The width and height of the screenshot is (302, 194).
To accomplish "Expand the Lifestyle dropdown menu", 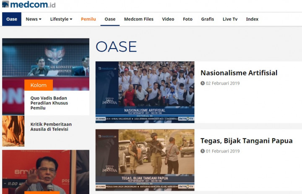I will [x=61, y=19].
